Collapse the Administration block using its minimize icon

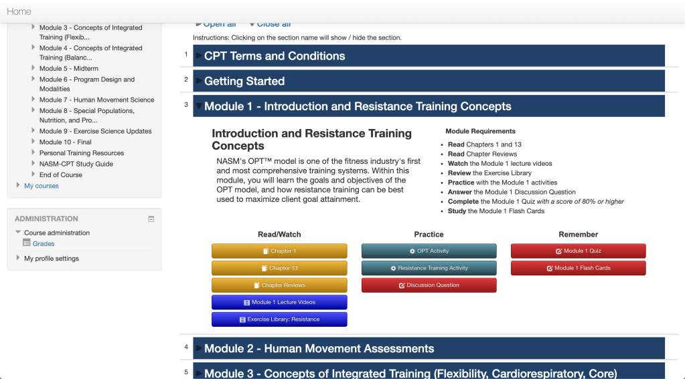pos(151,219)
